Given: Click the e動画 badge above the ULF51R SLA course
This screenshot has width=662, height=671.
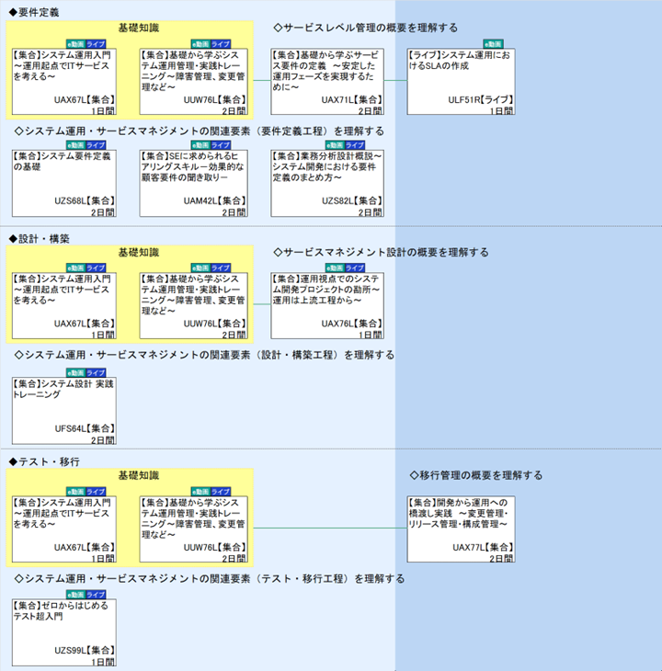Looking at the screenshot, I should 493,43.
